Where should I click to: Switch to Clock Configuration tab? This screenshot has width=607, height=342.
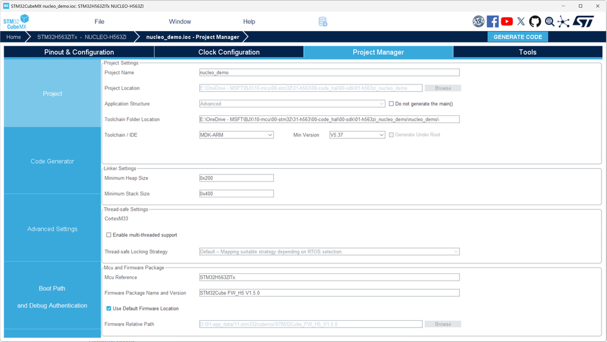tap(229, 52)
